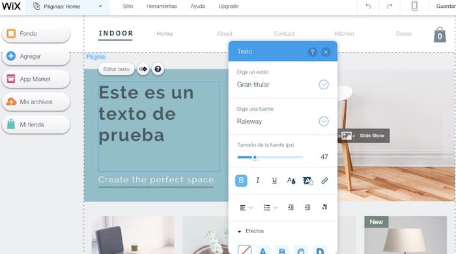Open the text color icon
456x254 pixels.
pyautogui.click(x=291, y=180)
